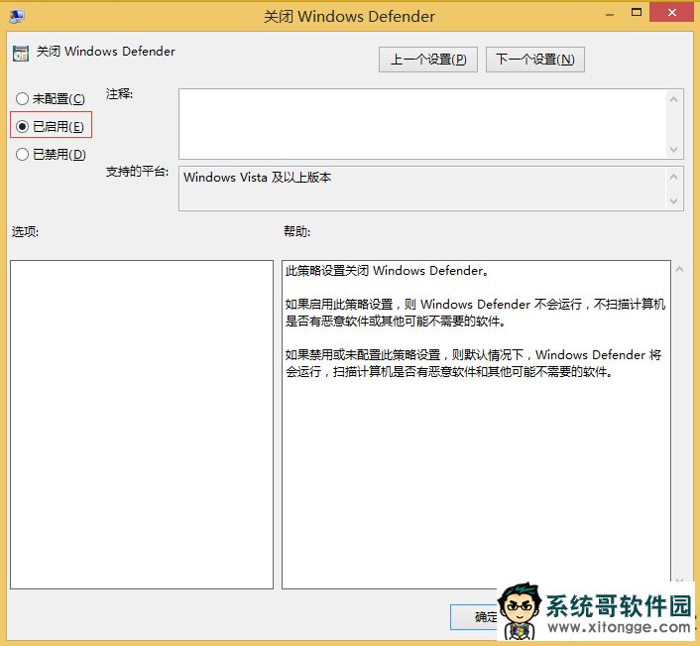Click help paragraph starting 如果禁用或未配置
The height and width of the screenshot is (646, 700).
(x=473, y=363)
